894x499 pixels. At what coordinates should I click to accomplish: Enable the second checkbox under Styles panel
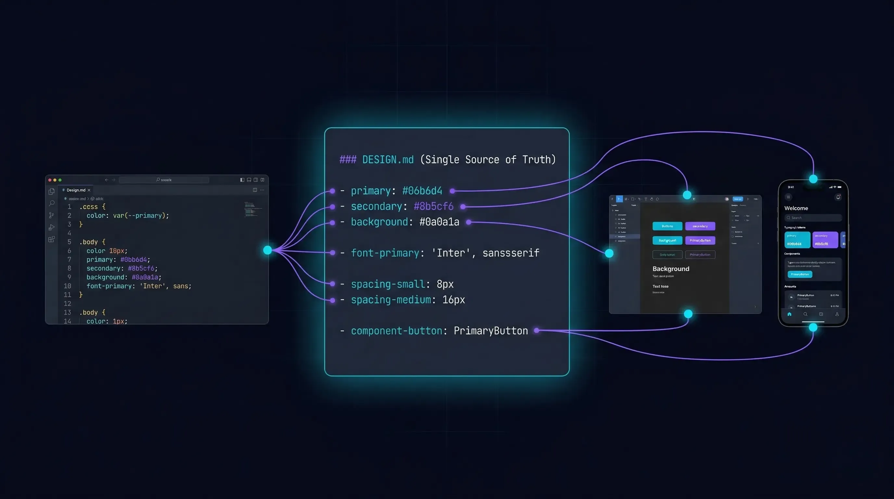click(x=733, y=237)
